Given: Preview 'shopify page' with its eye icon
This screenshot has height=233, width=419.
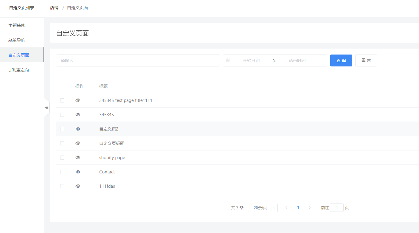Looking at the screenshot, I should pos(78,158).
